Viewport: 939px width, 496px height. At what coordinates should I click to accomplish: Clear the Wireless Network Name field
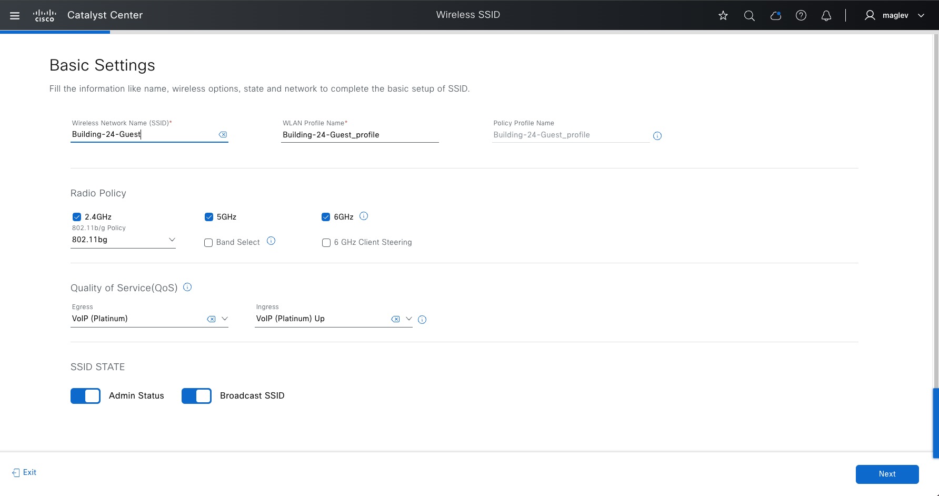tap(223, 135)
